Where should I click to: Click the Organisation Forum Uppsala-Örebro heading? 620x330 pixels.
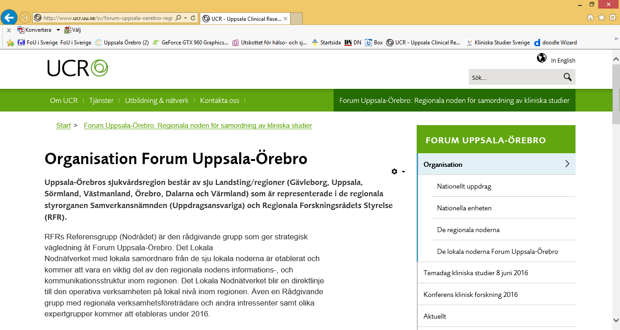point(176,159)
